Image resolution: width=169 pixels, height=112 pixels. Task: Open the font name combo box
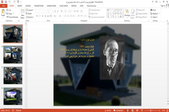(42, 11)
